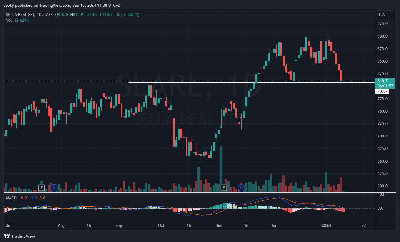This screenshot has height=242, width=400.
Task: Click the 750.0 price axis label
Action: pyautogui.click(x=382, y=111)
